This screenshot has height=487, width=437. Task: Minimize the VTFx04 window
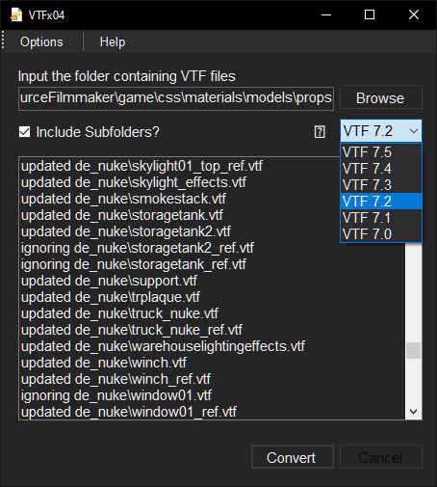point(326,14)
